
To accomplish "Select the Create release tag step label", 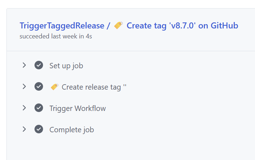I will click(94, 87).
